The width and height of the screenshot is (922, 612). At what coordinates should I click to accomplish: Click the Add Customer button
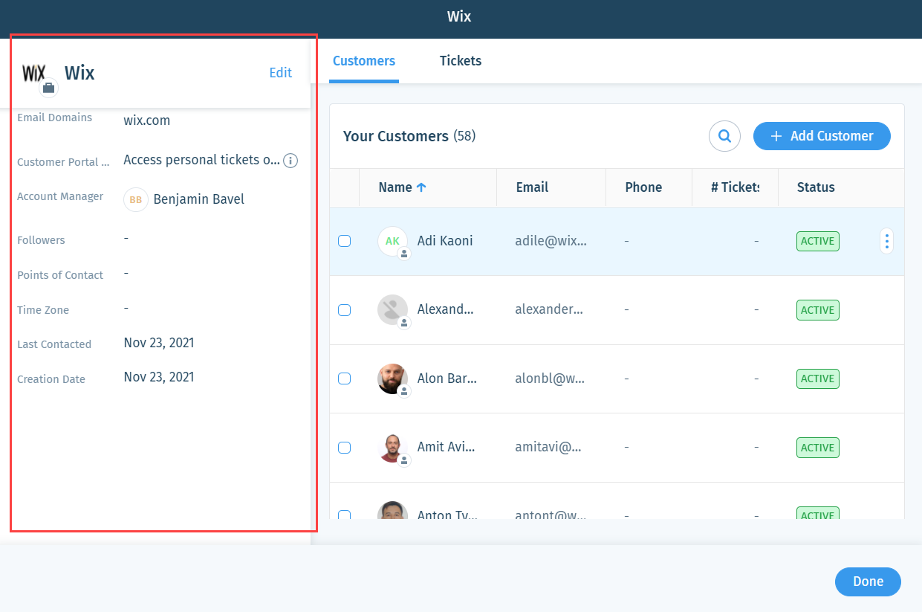tap(822, 136)
